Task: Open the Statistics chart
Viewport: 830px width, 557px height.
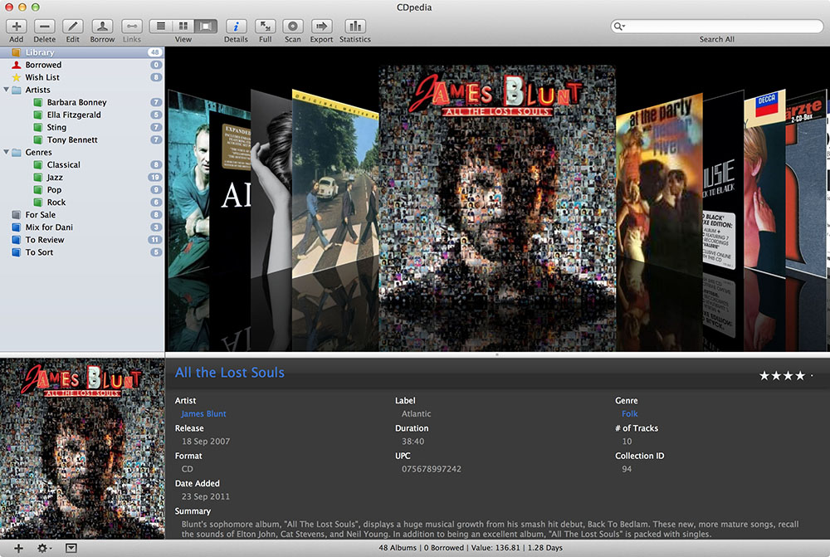Action: [x=355, y=26]
